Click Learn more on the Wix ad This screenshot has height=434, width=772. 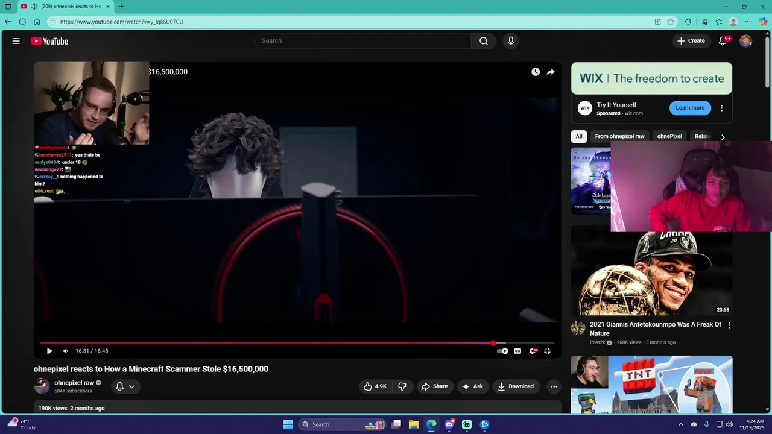pos(690,108)
